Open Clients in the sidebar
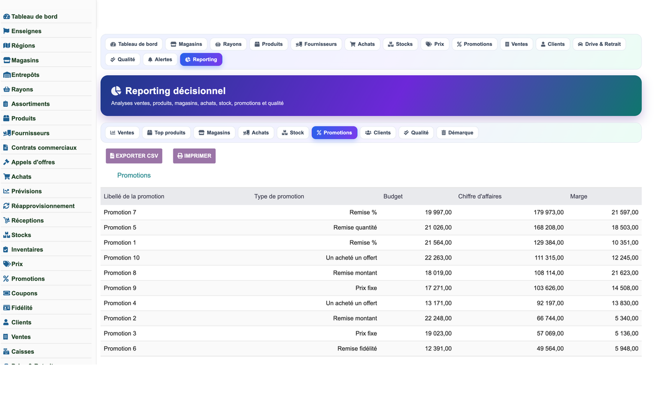The height and width of the screenshot is (405, 654). [21, 323]
